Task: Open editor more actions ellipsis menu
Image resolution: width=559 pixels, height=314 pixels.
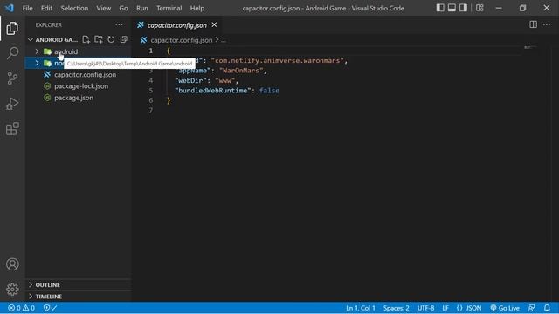Action: click(x=547, y=24)
